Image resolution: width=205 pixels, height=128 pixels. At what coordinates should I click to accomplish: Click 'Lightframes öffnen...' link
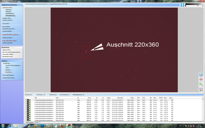pos(8,8)
